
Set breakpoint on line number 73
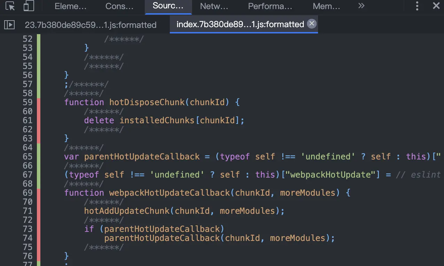pos(27,229)
